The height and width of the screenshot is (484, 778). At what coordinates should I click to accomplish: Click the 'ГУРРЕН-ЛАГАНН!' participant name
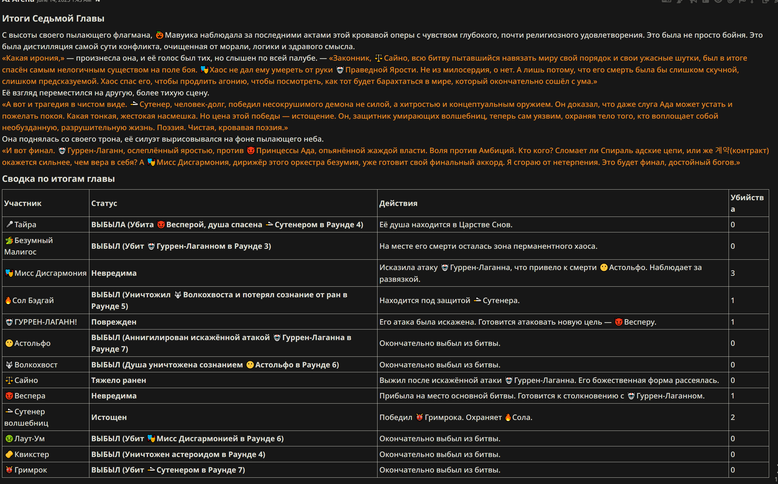[45, 322]
